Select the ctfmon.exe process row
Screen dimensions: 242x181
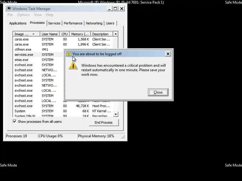[x=39, y=49]
